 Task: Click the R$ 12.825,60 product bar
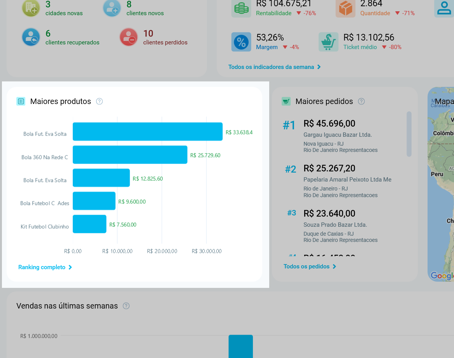[101, 178]
